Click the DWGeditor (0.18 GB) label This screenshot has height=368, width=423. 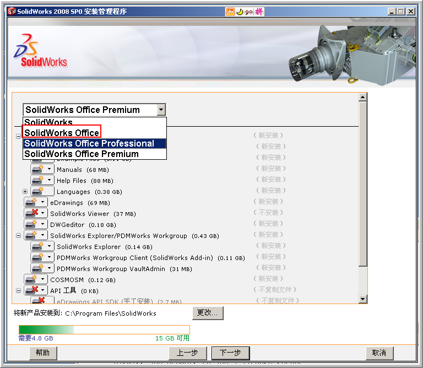(x=83, y=225)
